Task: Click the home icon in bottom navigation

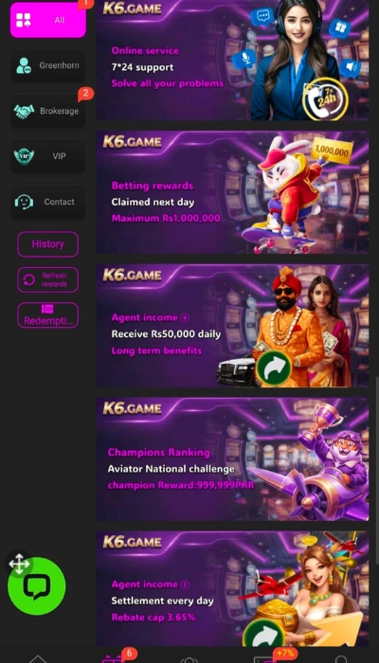Action: (x=38, y=659)
